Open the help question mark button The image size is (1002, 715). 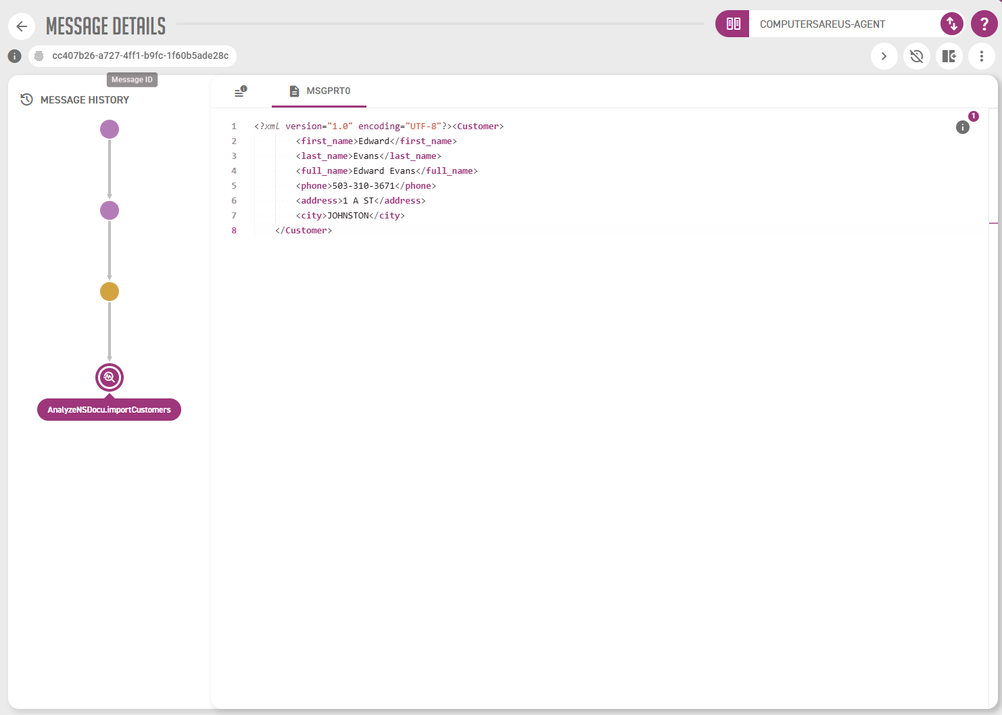(984, 24)
